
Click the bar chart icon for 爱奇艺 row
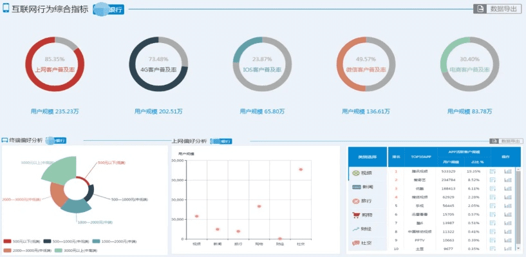click(507, 180)
